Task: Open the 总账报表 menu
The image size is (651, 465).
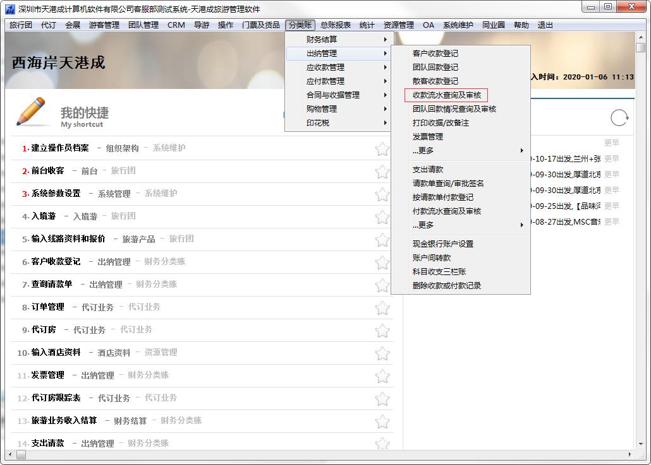Action: pyautogui.click(x=335, y=25)
